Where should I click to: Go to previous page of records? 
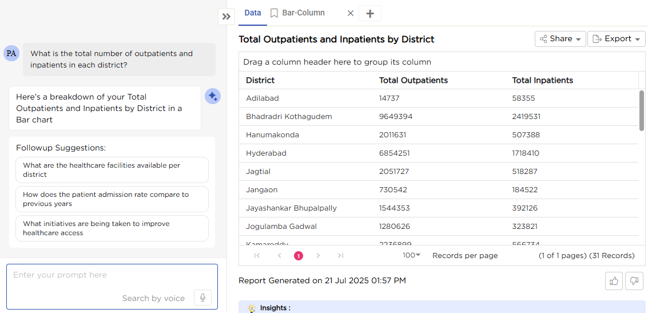[x=280, y=256]
